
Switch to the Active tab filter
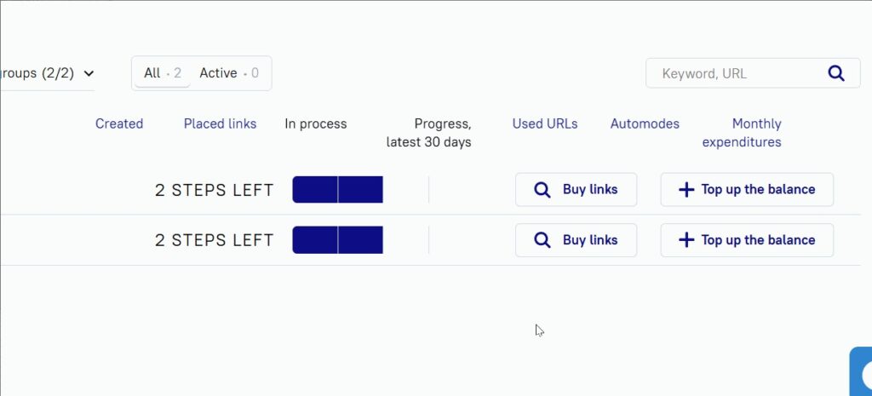pyautogui.click(x=228, y=73)
